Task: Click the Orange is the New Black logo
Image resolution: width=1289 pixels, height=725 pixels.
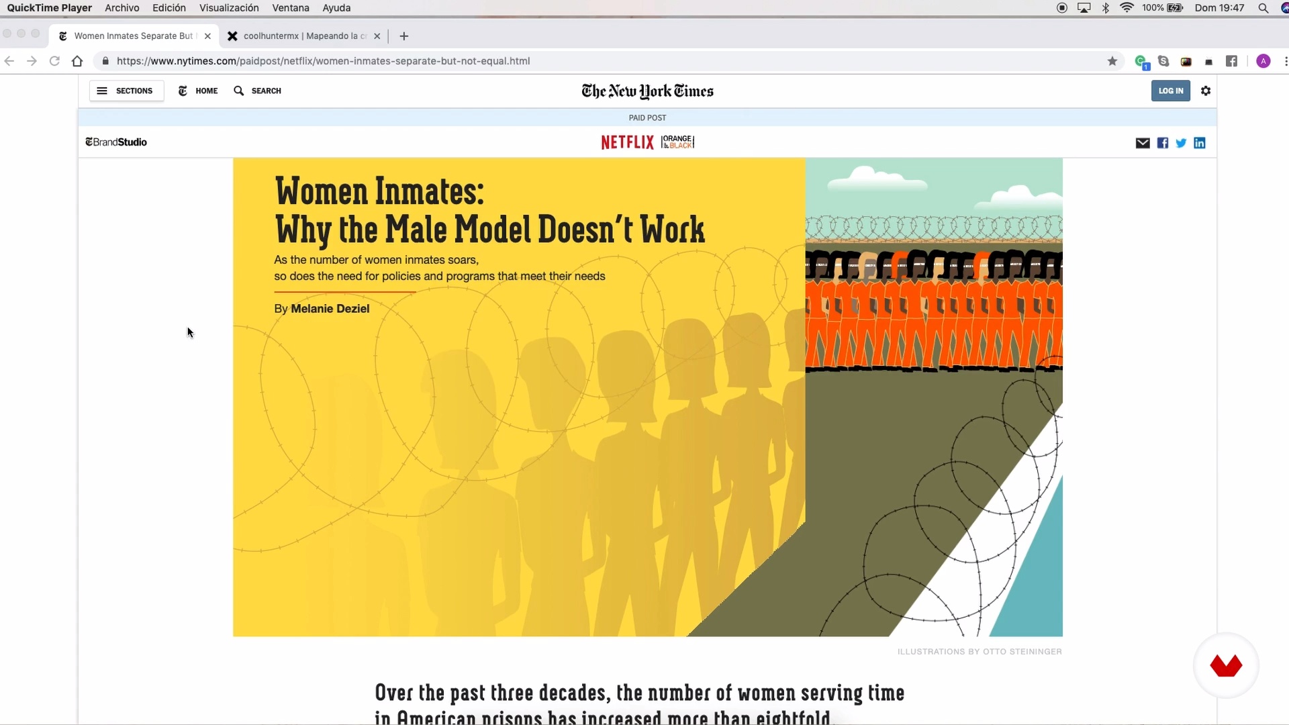Action: pyautogui.click(x=677, y=142)
